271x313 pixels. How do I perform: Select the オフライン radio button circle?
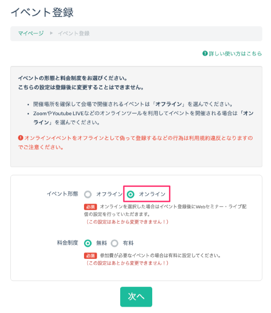[x=88, y=194]
